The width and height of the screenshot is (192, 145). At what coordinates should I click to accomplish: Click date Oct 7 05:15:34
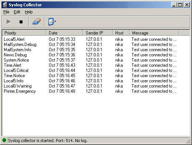point(62,45)
